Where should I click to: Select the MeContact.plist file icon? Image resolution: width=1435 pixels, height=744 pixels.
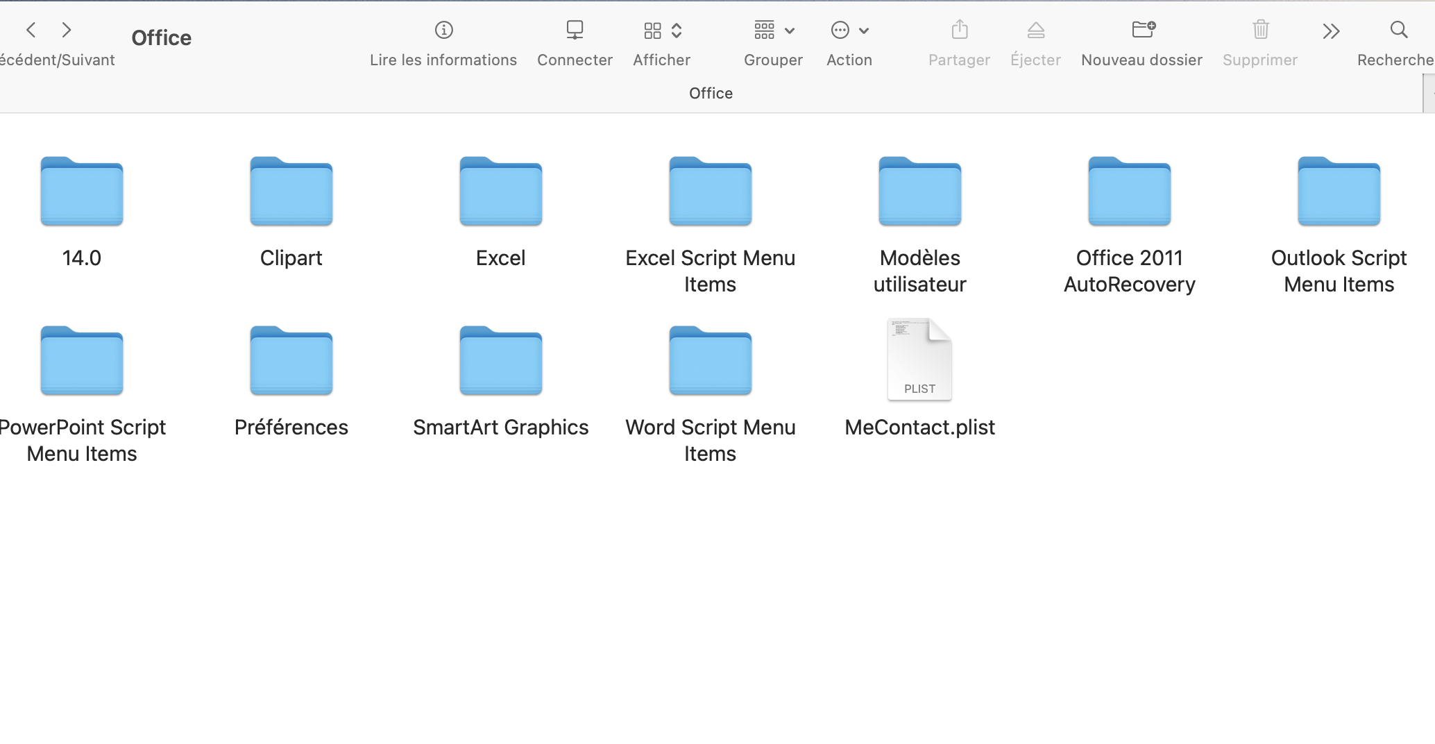[x=920, y=360]
